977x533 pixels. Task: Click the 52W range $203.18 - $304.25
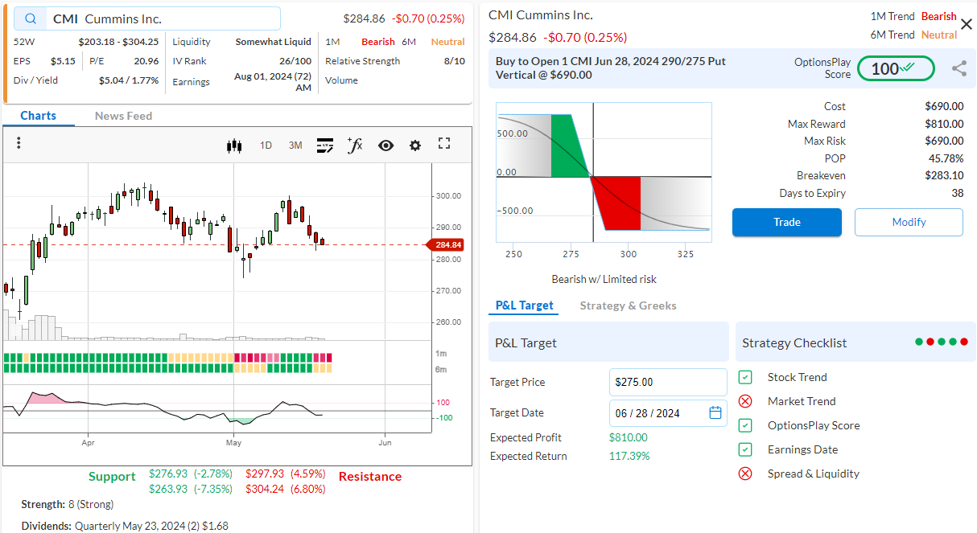(x=118, y=42)
